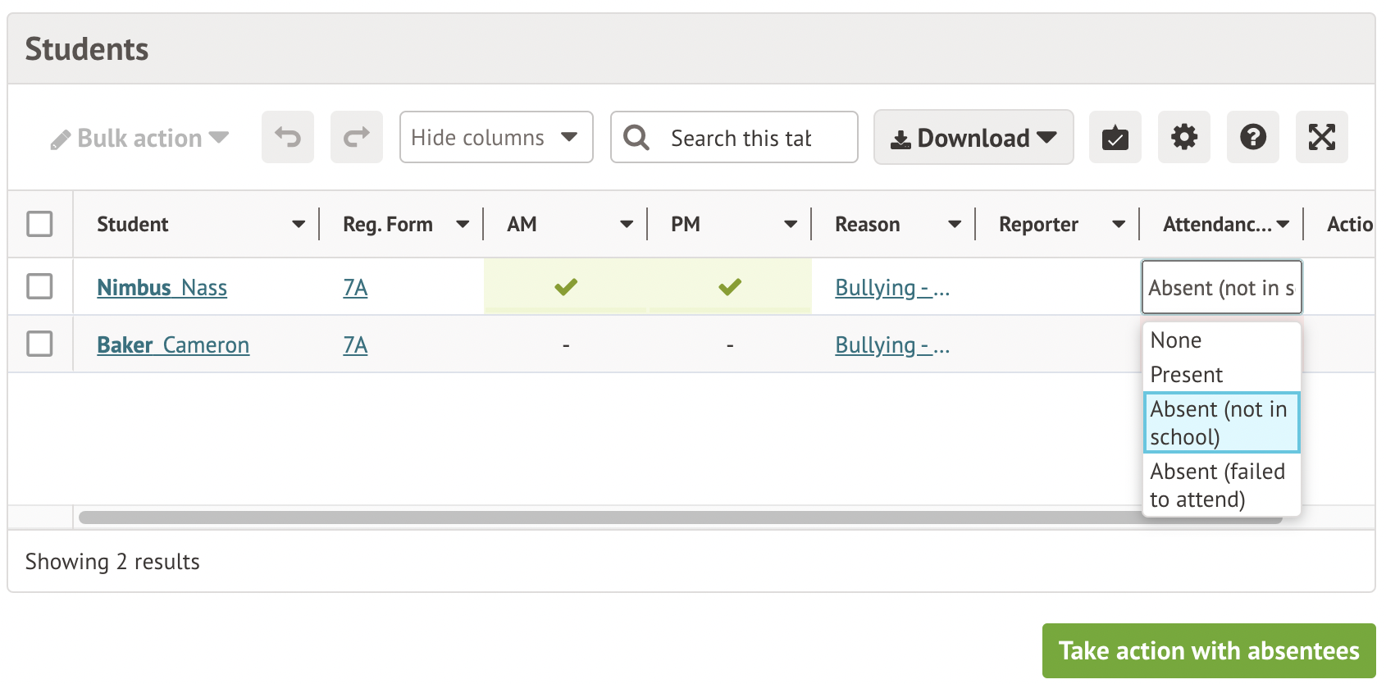Click the search magnifier icon

(636, 137)
